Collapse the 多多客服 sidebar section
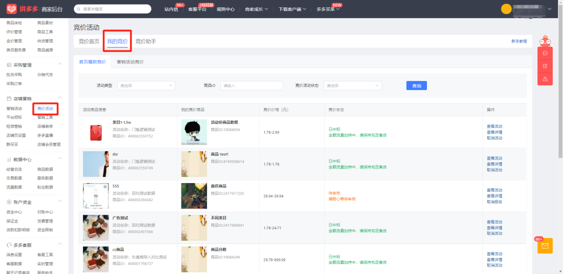This screenshot has height=274, width=563. click(x=60, y=244)
